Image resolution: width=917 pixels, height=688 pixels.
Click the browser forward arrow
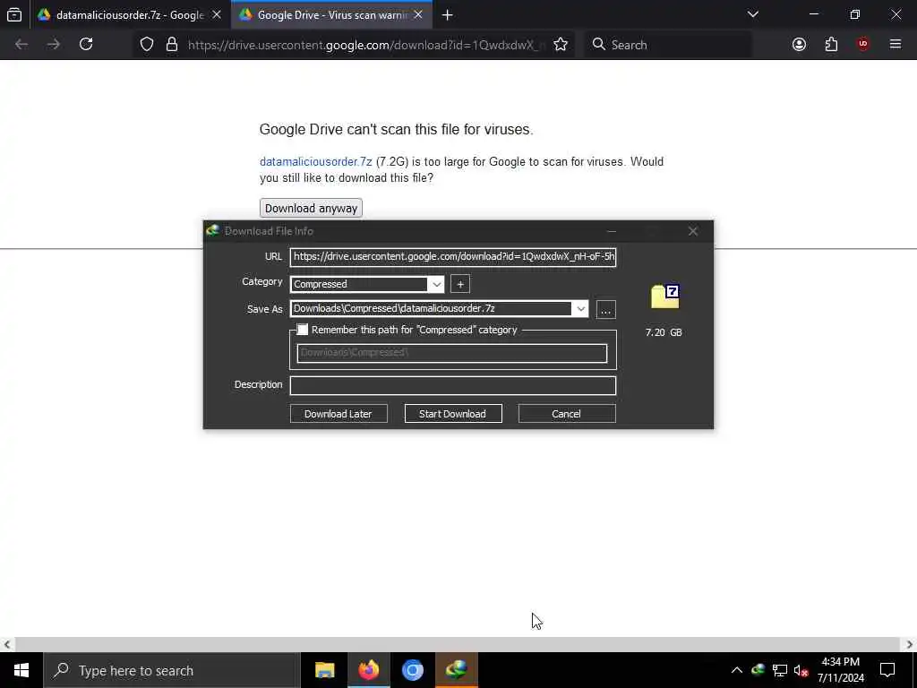[54, 44]
